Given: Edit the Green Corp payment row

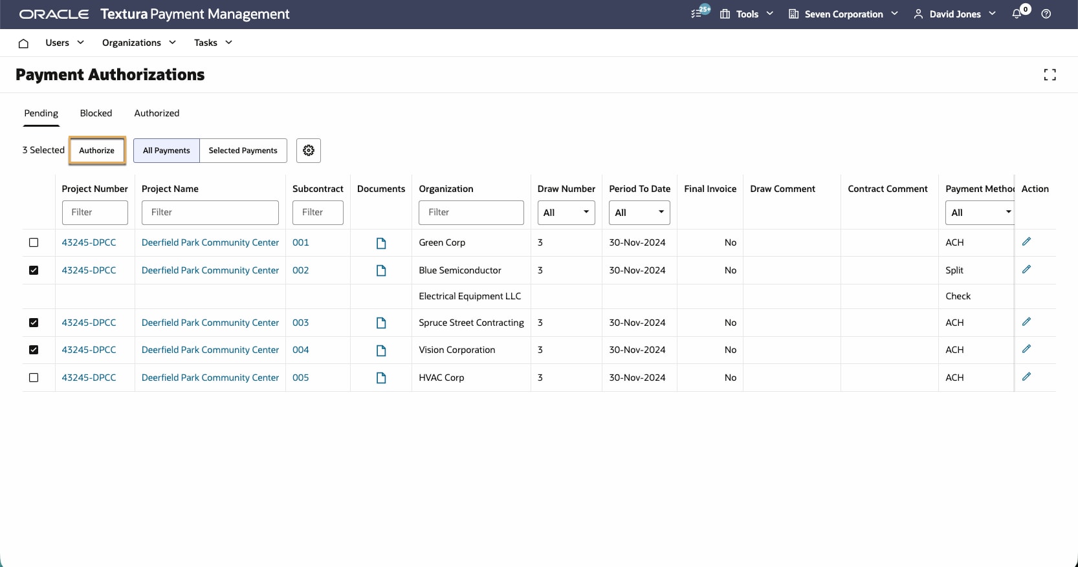Looking at the screenshot, I should pyautogui.click(x=1026, y=242).
